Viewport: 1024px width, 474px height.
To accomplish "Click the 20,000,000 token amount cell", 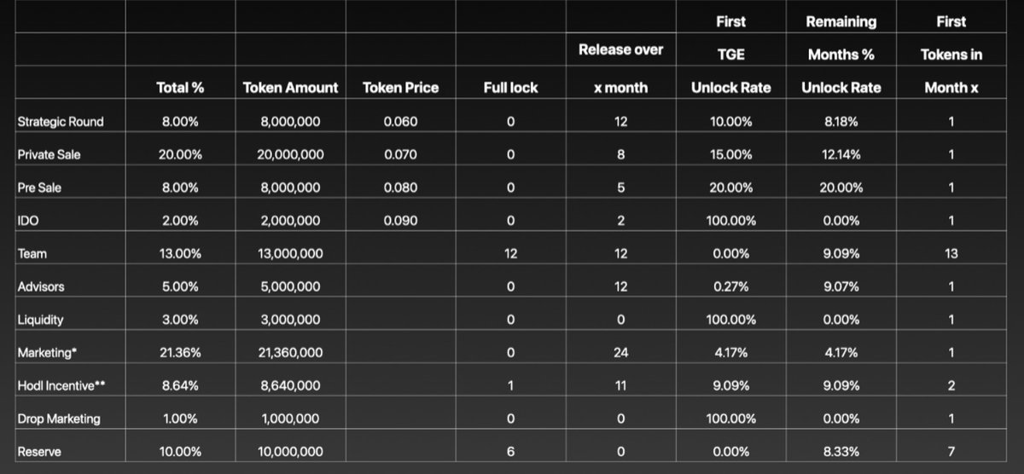I will [x=290, y=155].
